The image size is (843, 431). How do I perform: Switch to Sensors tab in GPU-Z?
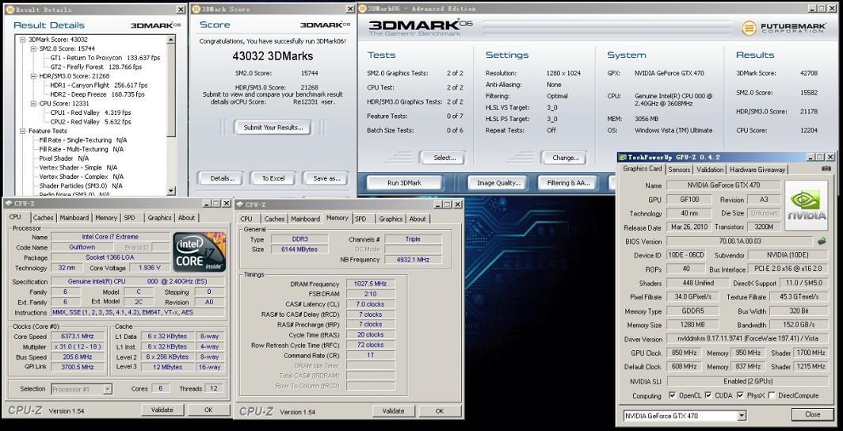coord(679,170)
